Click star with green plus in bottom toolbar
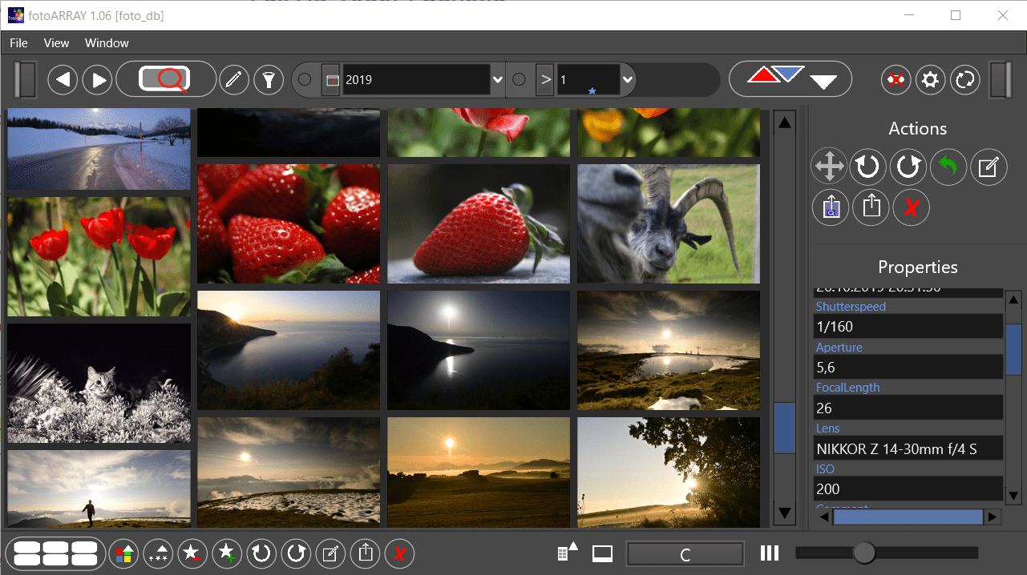Image resolution: width=1027 pixels, height=575 pixels. click(228, 553)
